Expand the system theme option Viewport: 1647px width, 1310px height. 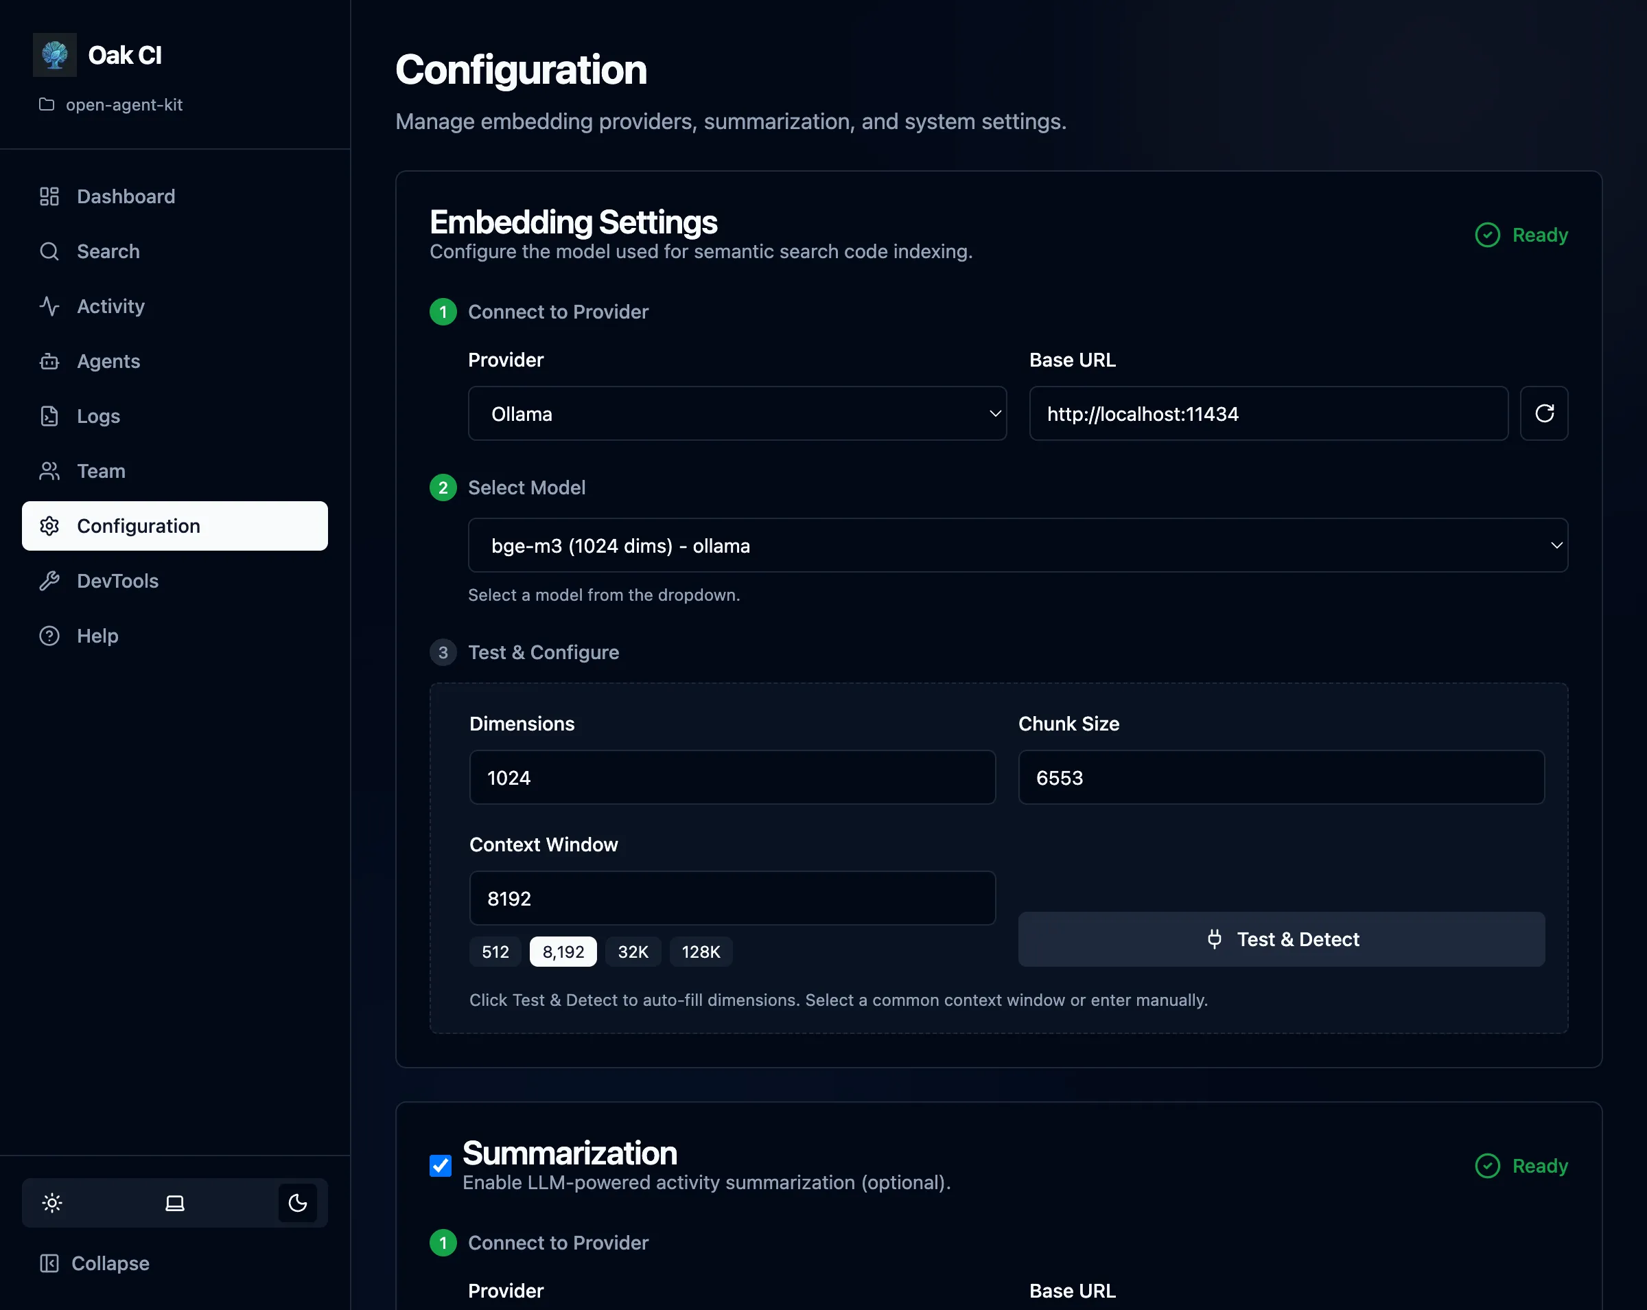174,1202
